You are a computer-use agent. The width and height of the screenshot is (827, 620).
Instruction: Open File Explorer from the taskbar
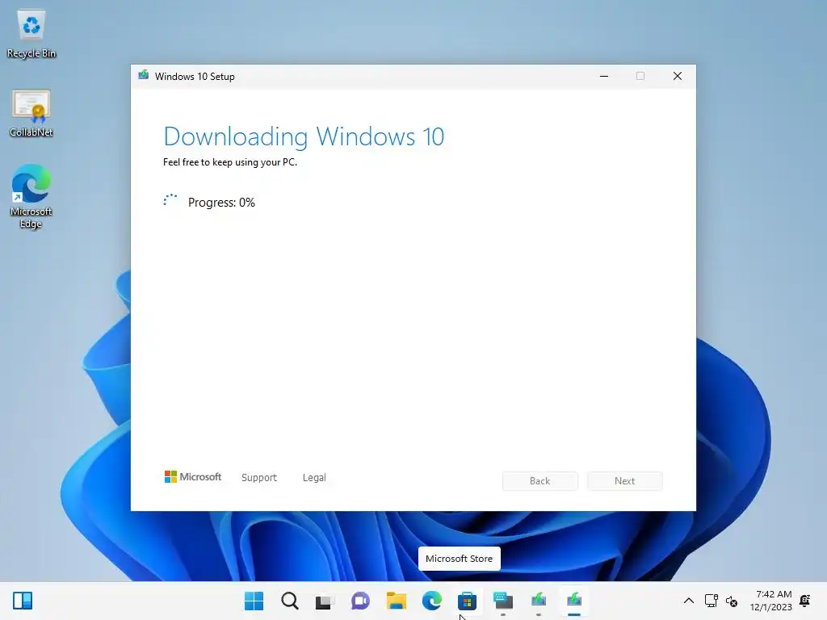pyautogui.click(x=396, y=601)
